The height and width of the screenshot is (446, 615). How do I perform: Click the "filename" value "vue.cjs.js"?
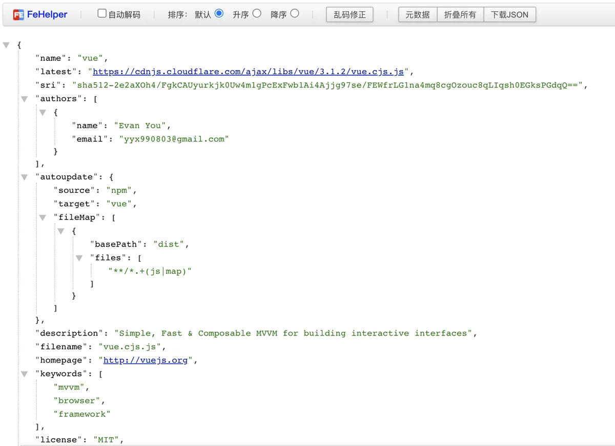(130, 347)
